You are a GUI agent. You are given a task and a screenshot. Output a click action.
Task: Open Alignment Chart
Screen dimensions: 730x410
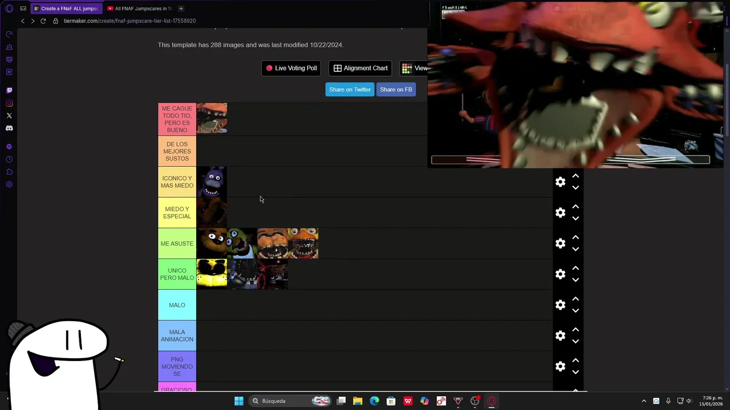pyautogui.click(x=360, y=68)
